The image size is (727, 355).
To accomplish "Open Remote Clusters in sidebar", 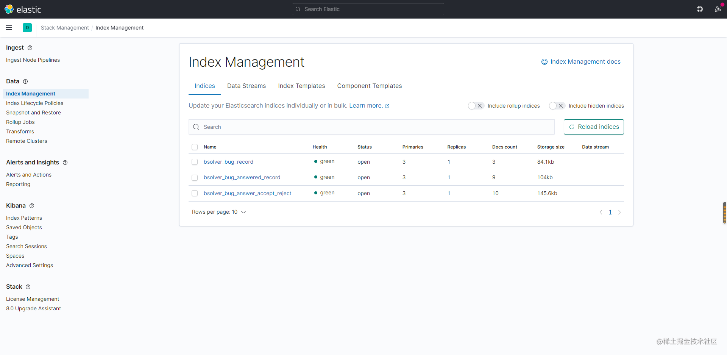I will 27,141.
